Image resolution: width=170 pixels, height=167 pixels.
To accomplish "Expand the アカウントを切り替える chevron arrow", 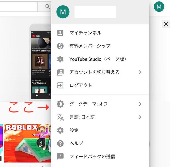I will [x=140, y=72].
